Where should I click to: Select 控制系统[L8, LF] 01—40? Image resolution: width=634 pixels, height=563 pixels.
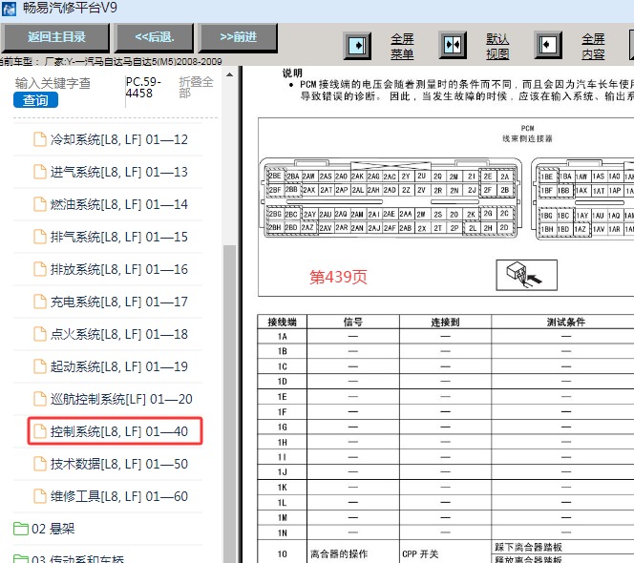115,431
